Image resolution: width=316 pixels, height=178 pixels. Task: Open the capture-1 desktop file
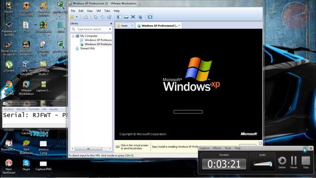click(x=43, y=86)
